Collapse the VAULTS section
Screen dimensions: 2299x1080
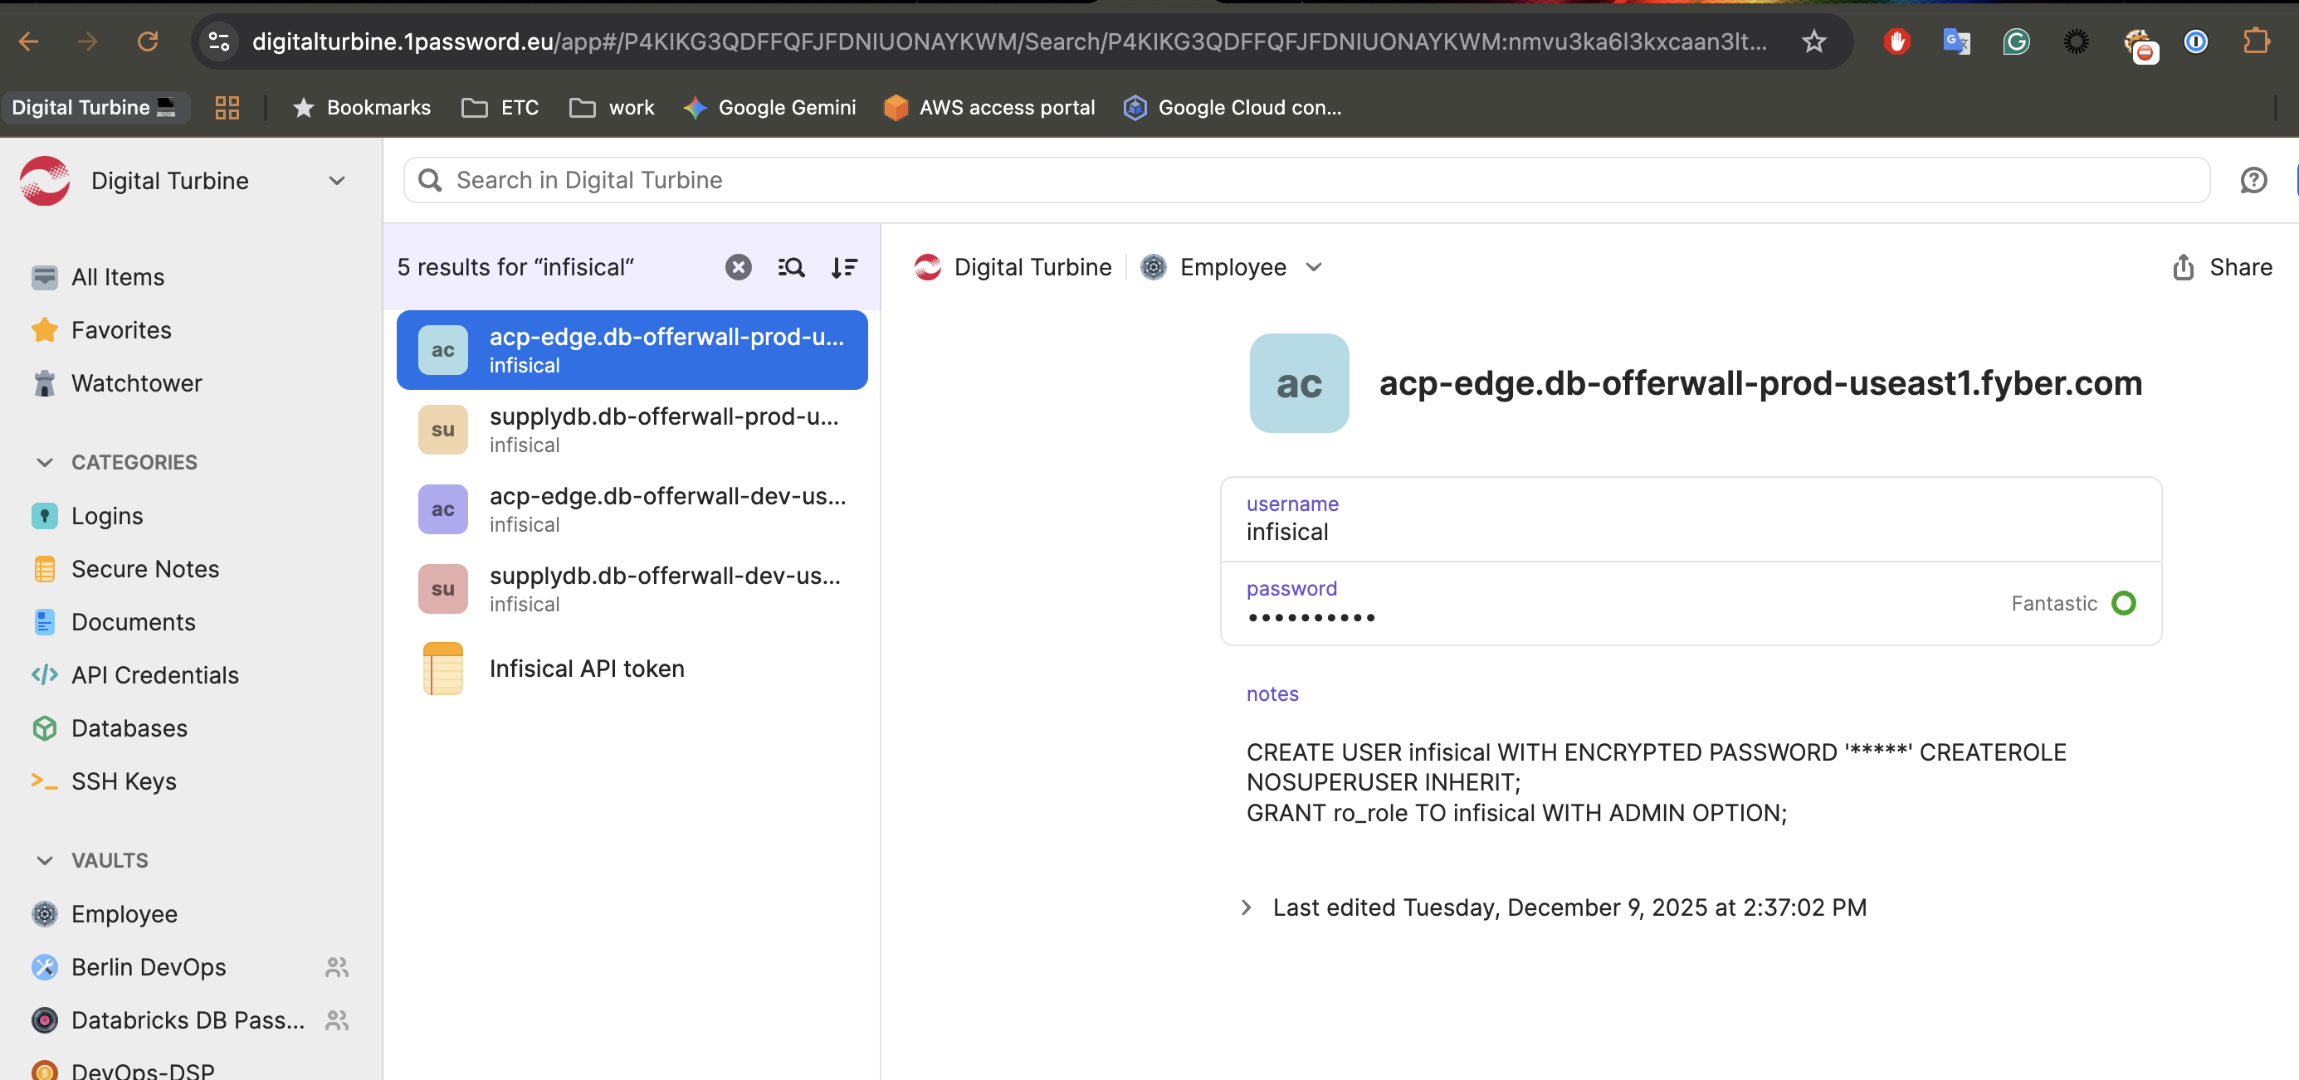tap(45, 859)
